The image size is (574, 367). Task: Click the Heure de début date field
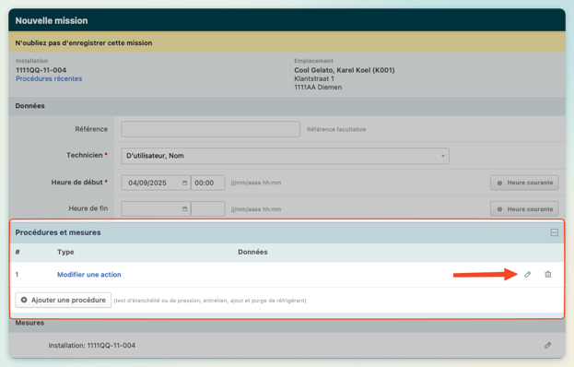(x=156, y=183)
